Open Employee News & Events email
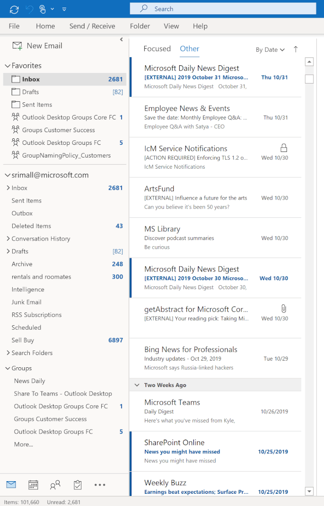This screenshot has width=324, height=506. (x=215, y=117)
